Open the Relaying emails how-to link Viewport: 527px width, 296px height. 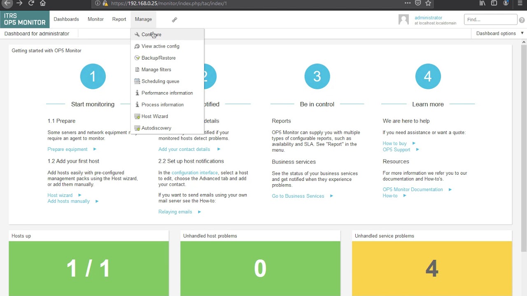[175, 212]
